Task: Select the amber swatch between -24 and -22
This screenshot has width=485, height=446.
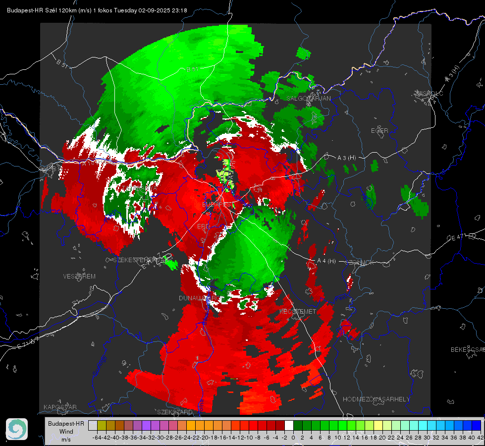Action: [191, 426]
